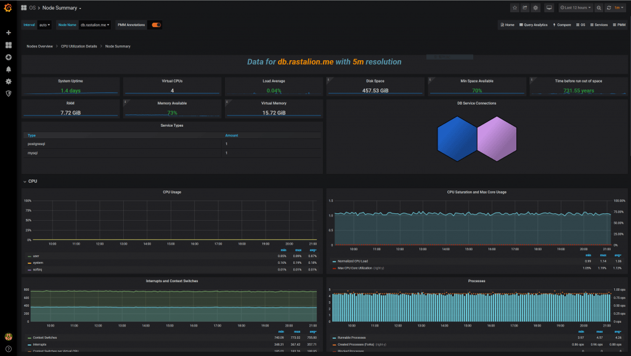The width and height of the screenshot is (631, 356).
Task: Click the share dashboard icon
Action: point(525,8)
